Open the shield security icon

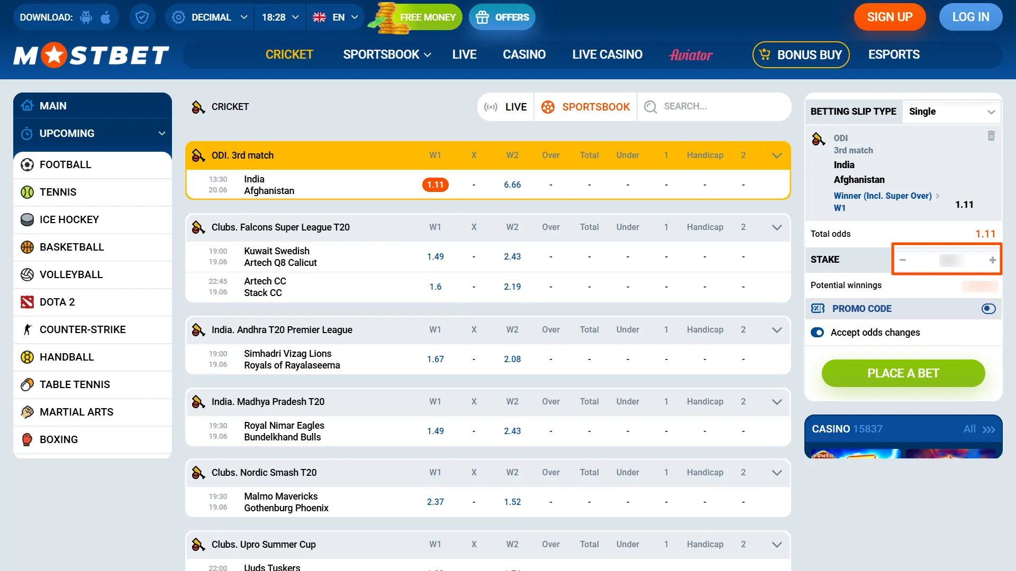(x=142, y=17)
